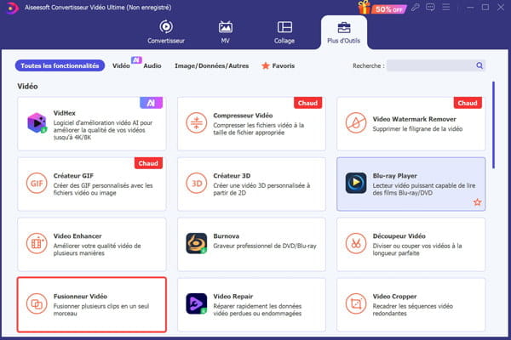Filter tools by Audio category
This screenshot has width=511, height=340.
coord(152,65)
